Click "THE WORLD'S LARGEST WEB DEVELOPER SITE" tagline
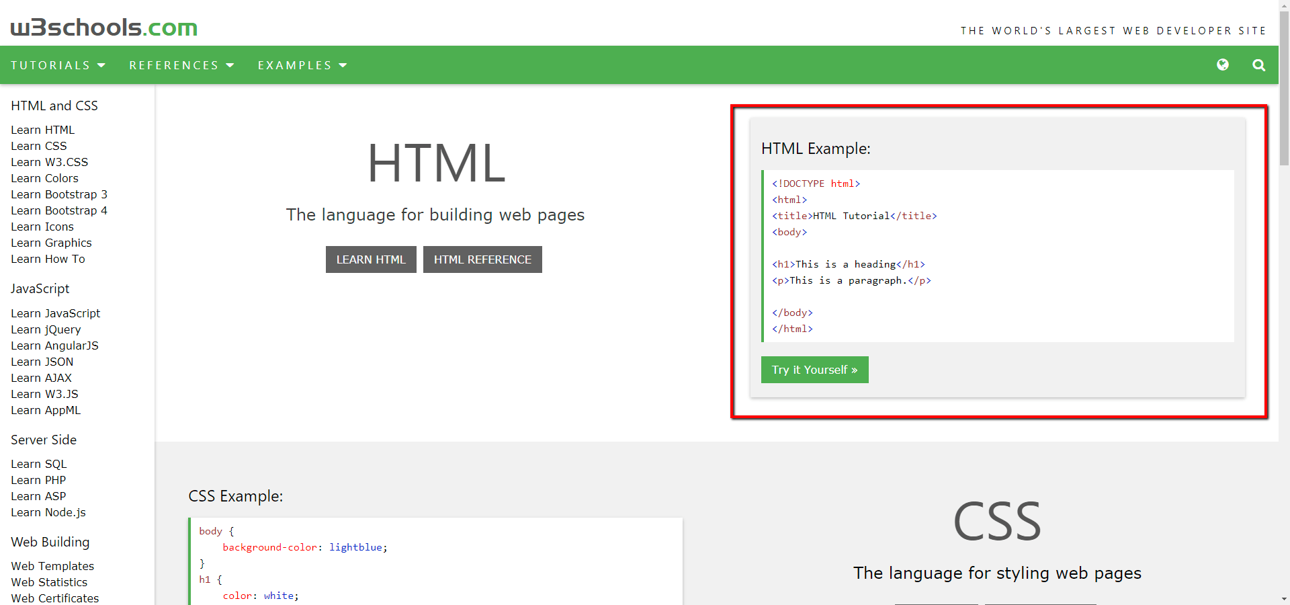The width and height of the screenshot is (1290, 605). click(x=1113, y=31)
